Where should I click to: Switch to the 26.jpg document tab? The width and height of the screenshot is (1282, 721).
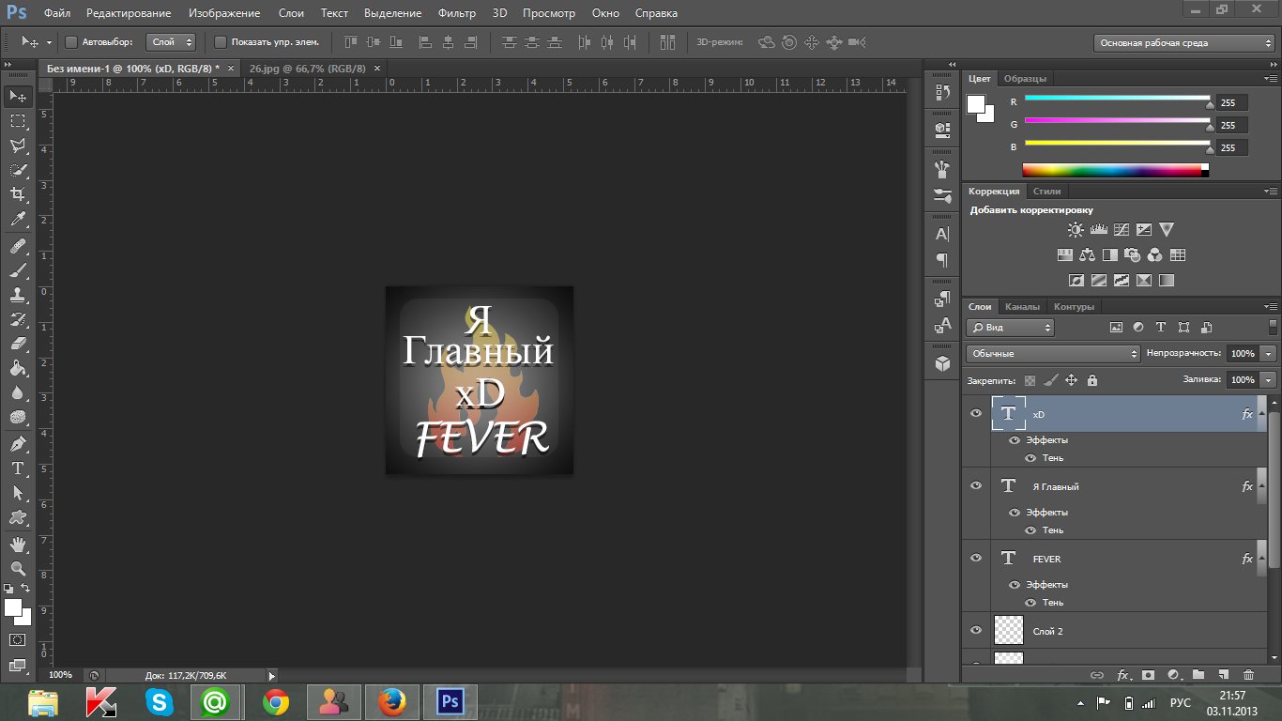(x=307, y=69)
